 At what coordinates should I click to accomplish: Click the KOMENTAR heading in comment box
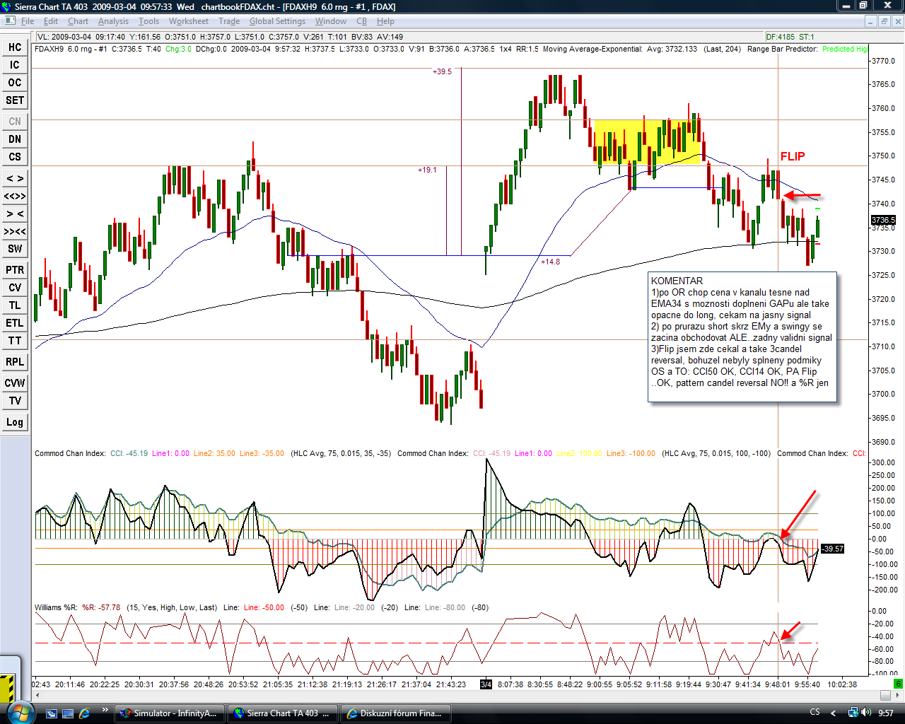click(677, 281)
